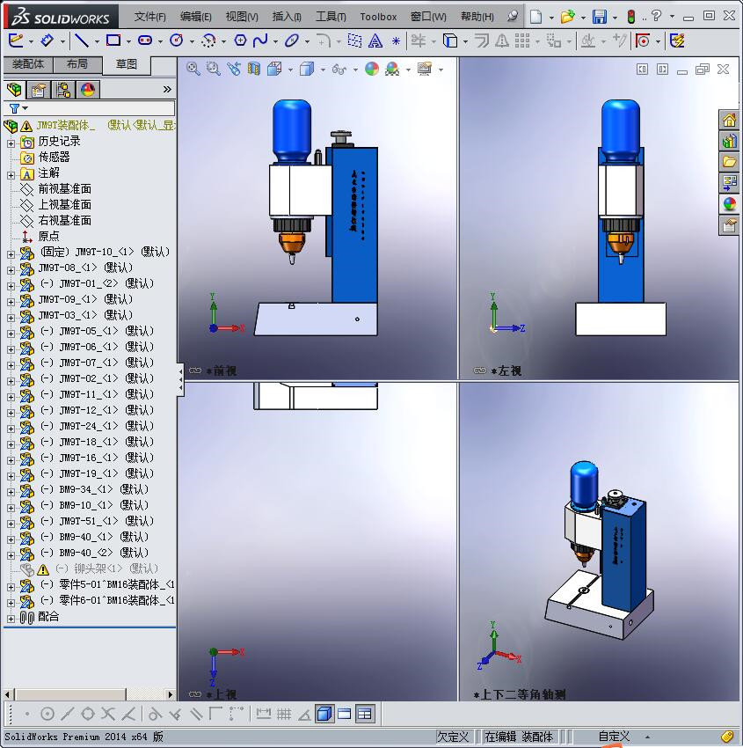
Task: Switch to the 布局 tab
Action: click(77, 64)
